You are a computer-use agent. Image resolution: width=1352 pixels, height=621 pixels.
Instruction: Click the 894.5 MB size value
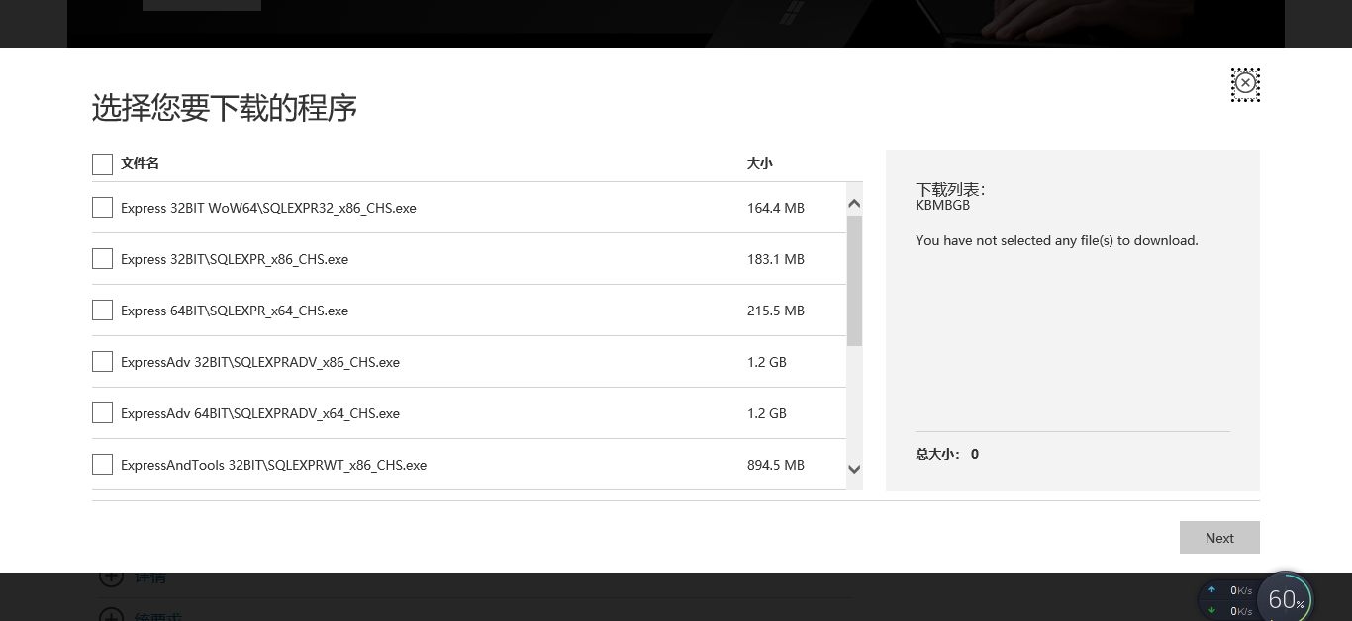pyautogui.click(x=776, y=465)
